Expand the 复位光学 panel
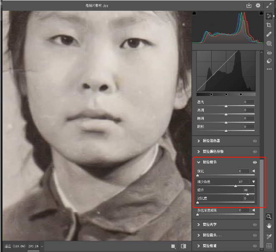276x252 pixels. pyautogui.click(x=199, y=224)
